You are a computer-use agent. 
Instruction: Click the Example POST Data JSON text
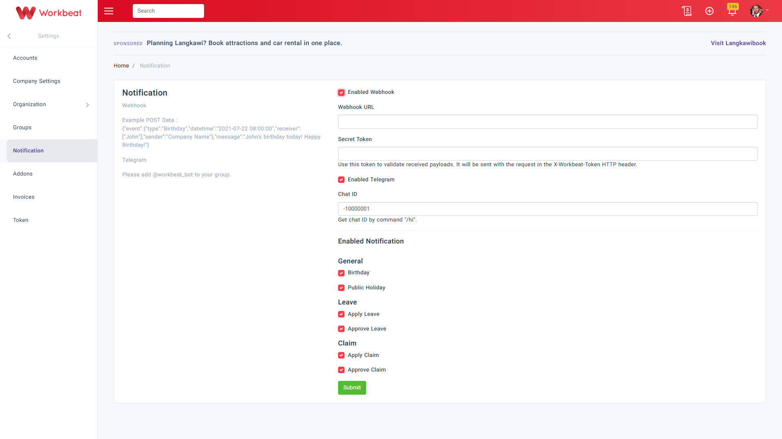pos(222,137)
